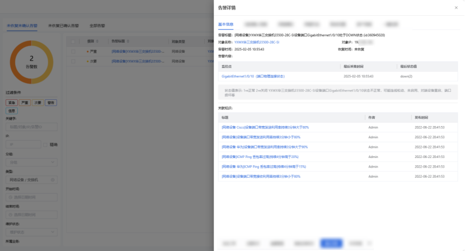Select checkbox for the 严重 alarm row
The image size is (465, 251).
click(x=72, y=52)
